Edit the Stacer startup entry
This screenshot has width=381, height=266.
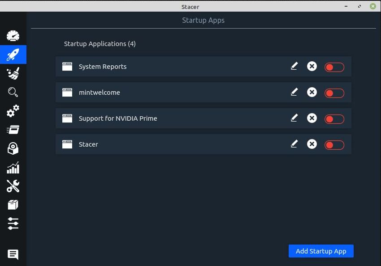click(x=294, y=144)
